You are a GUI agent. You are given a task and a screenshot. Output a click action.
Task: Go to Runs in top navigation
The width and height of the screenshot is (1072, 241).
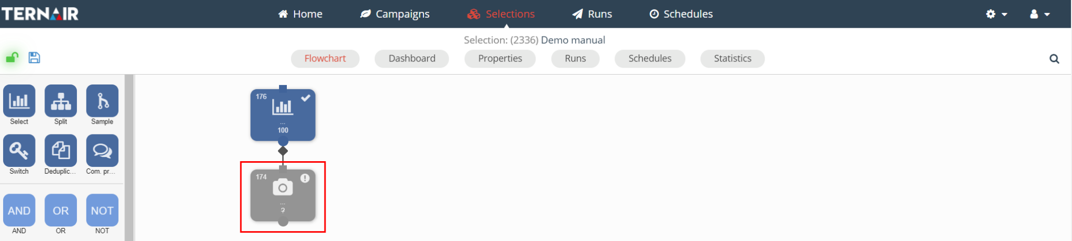[592, 14]
